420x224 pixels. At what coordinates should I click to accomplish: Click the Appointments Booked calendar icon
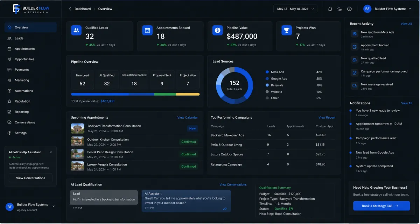(147, 30)
